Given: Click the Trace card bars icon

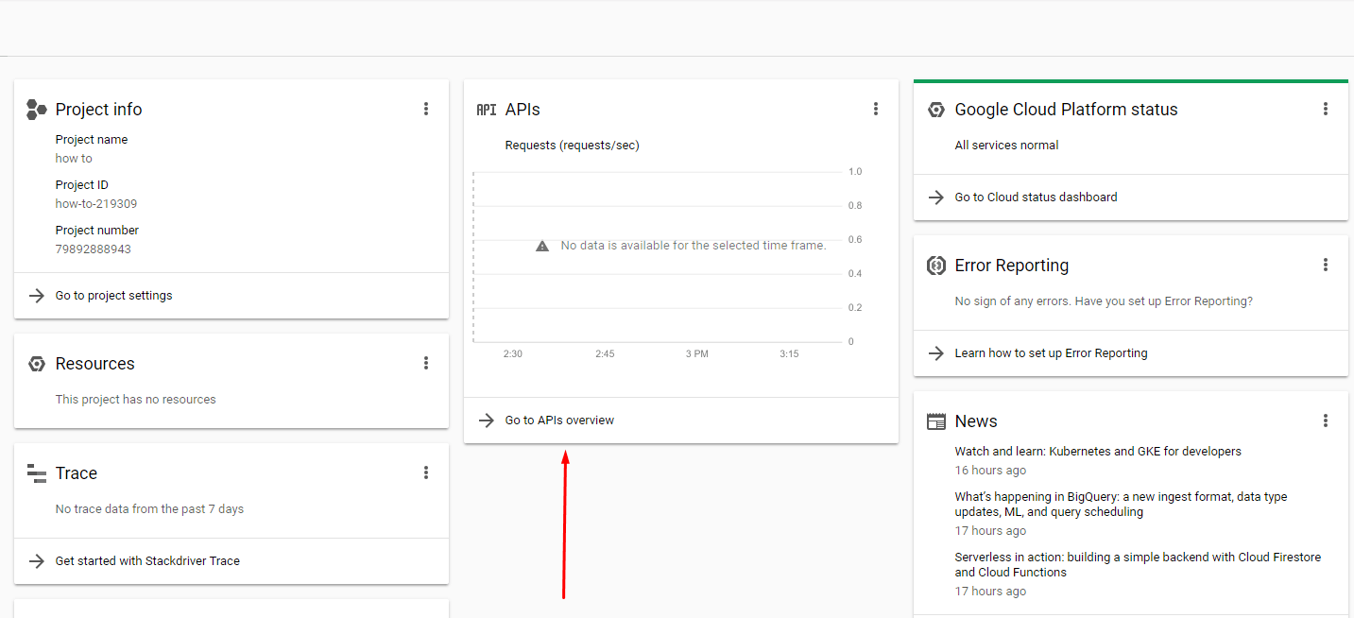Looking at the screenshot, I should click(x=36, y=473).
